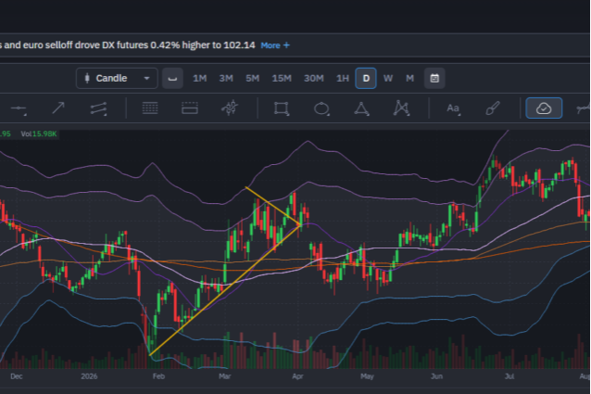The width and height of the screenshot is (591, 394).
Task: Toggle the cloud save drawings button
Action: (544, 108)
